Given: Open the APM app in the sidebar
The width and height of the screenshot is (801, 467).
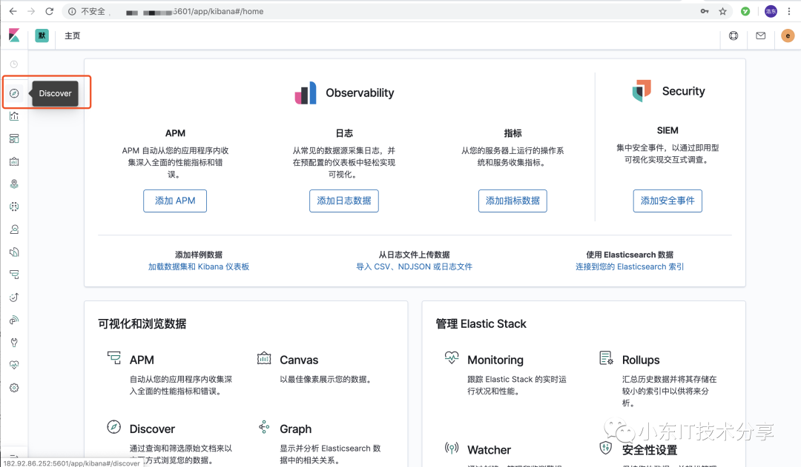Looking at the screenshot, I should (14, 275).
